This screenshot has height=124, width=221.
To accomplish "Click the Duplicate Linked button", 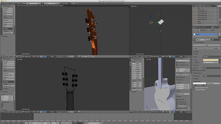I will click(x=8, y=22).
